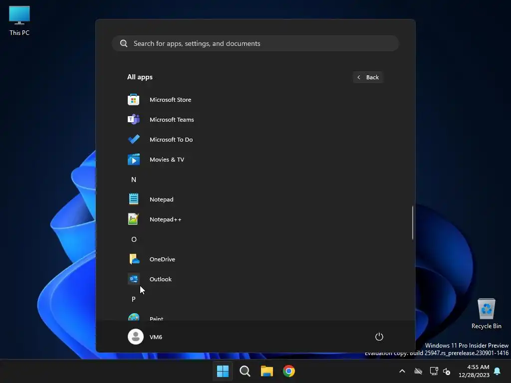Open File Explorer from taskbar
Image resolution: width=511 pixels, height=383 pixels.
click(x=267, y=371)
